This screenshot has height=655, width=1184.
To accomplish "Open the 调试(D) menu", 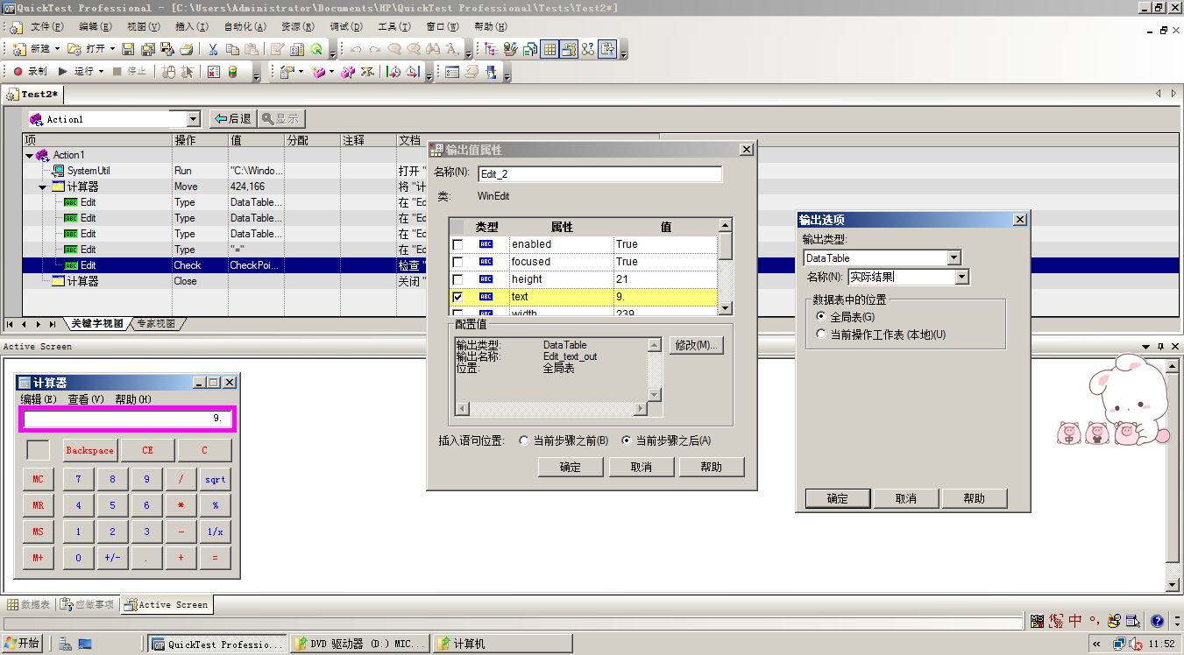I will (x=347, y=27).
